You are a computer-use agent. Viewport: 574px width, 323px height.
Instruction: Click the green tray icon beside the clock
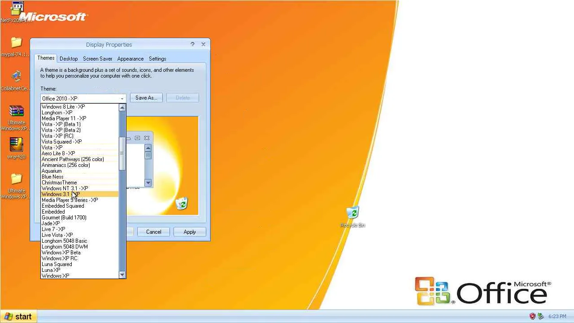[541, 316]
